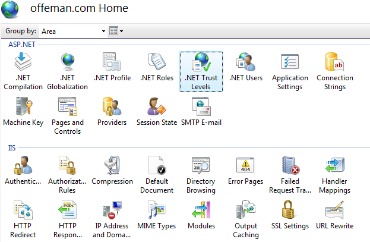The height and width of the screenshot is (242, 370).
Task: Open Connection Strings feature
Action: (334, 71)
